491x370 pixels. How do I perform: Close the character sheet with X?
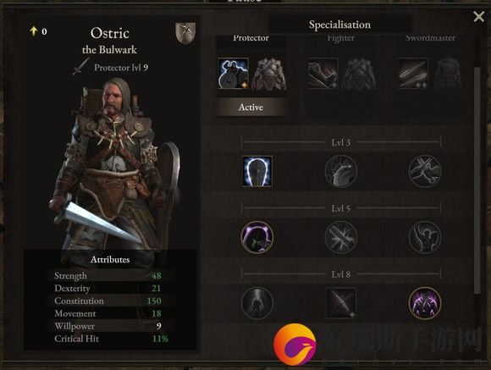479,17
